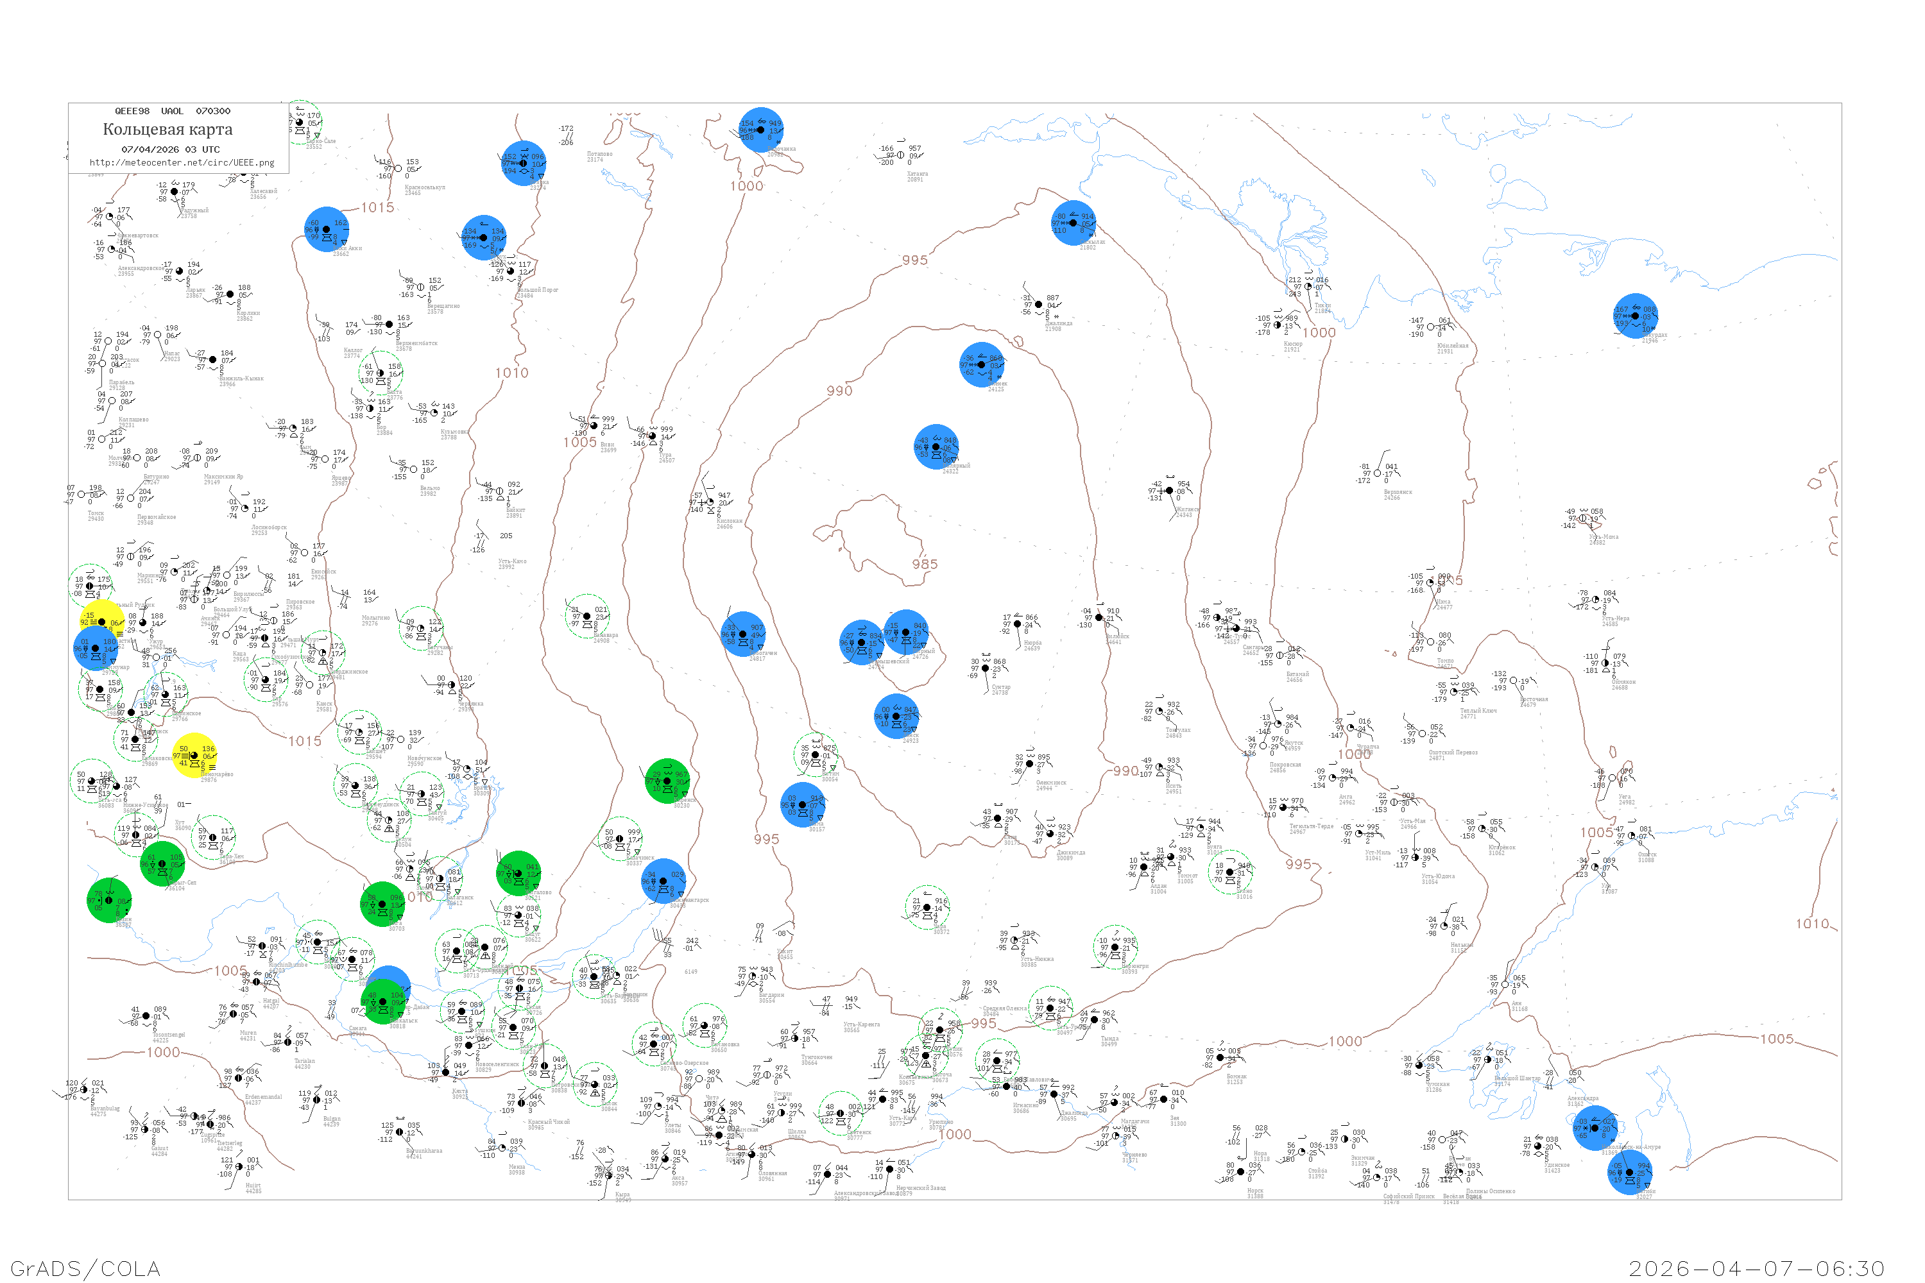Click the green station circle at Киренск 30230
1925x1283 pixels.
667,781
